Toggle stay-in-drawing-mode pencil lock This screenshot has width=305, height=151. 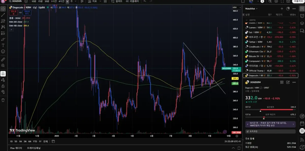(3, 80)
